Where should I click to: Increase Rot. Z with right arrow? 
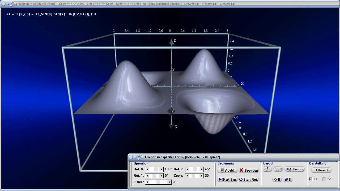tap(202, 169)
